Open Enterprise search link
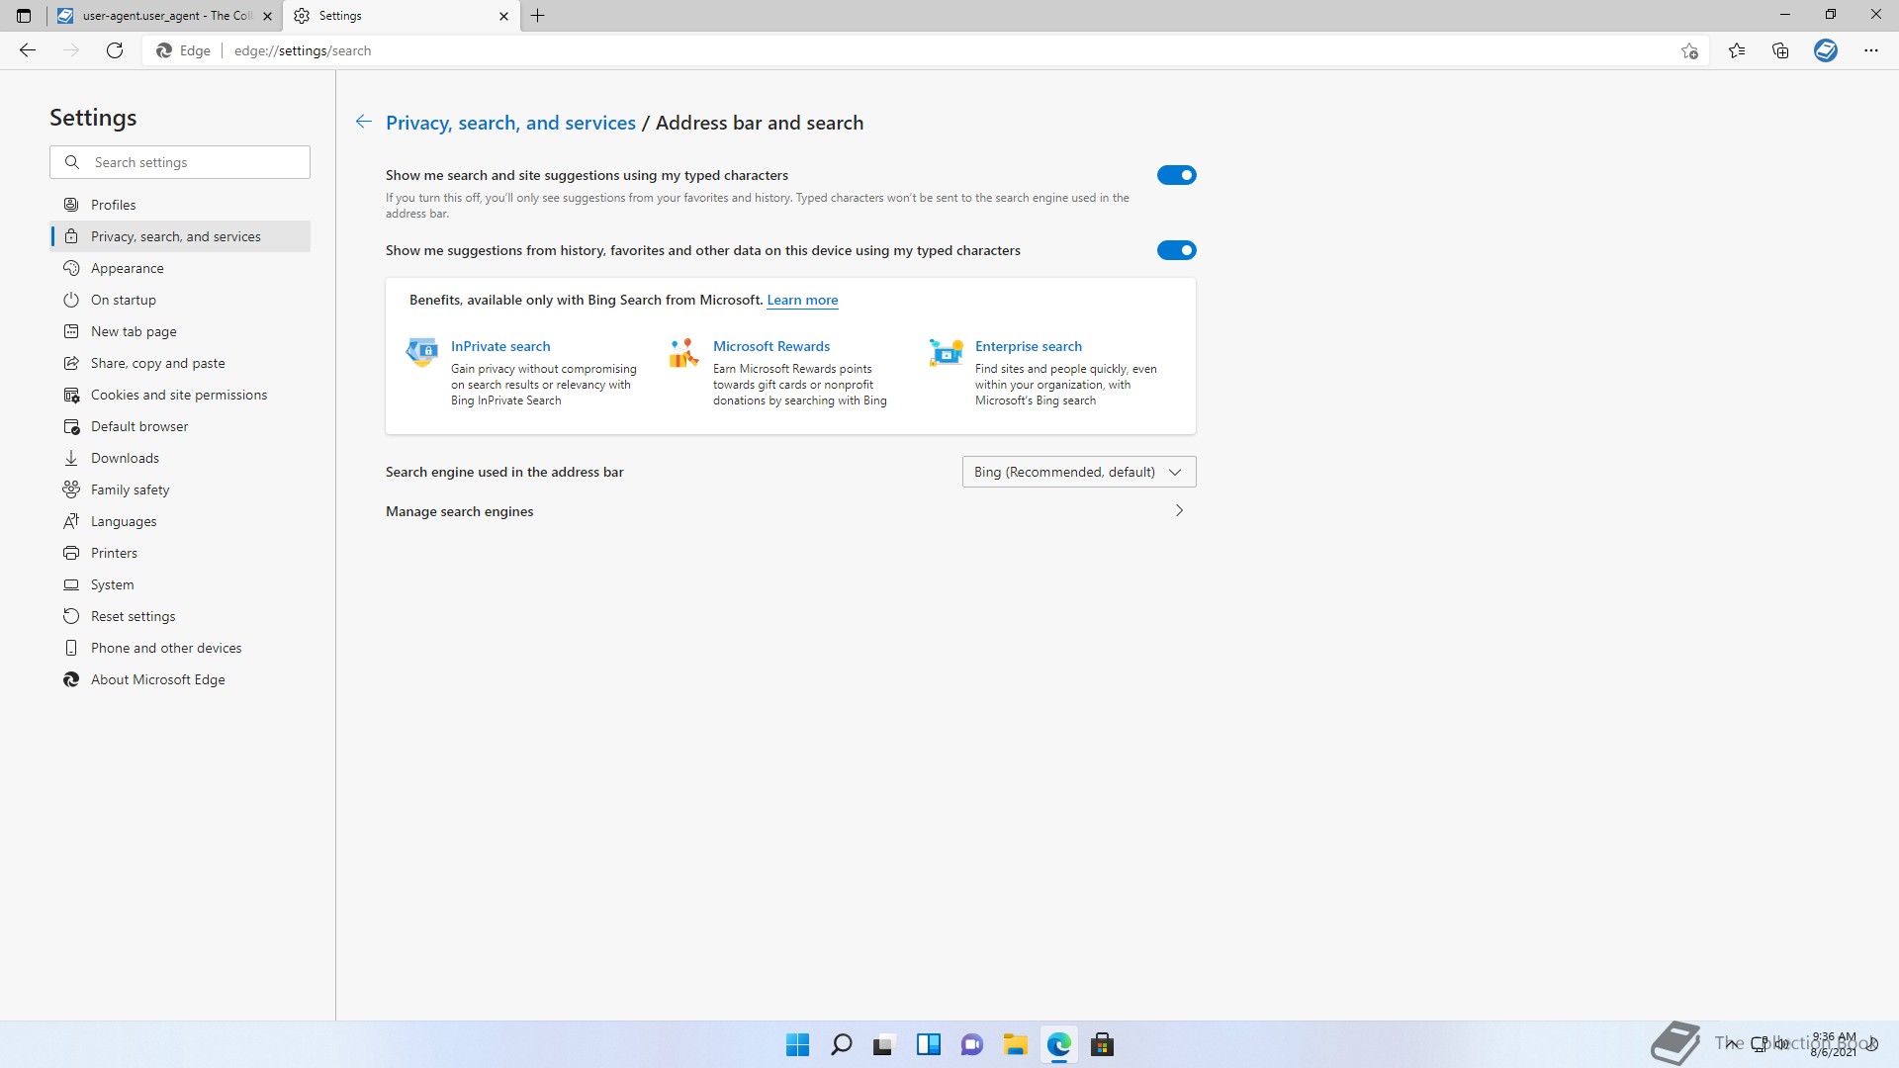1899x1068 pixels. coord(1029,346)
